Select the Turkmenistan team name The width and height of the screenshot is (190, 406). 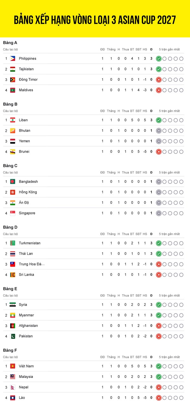[29, 243]
